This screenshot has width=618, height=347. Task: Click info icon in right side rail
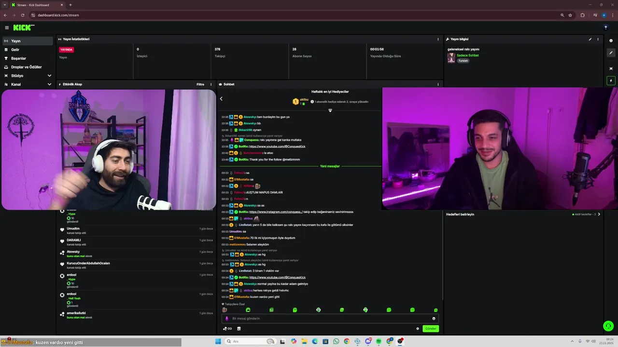click(x=611, y=40)
